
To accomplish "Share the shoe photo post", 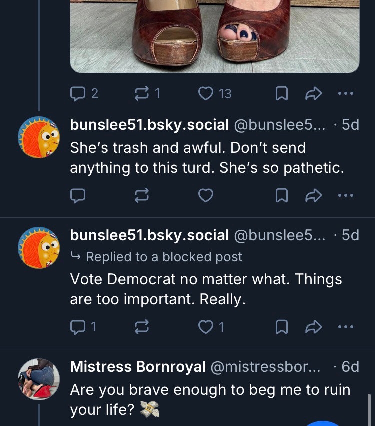I will coord(313,93).
